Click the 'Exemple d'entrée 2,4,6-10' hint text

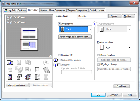coord(73,68)
